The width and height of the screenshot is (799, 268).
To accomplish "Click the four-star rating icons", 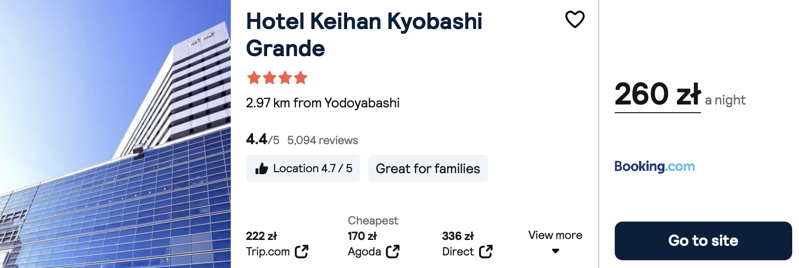I will [x=277, y=77].
